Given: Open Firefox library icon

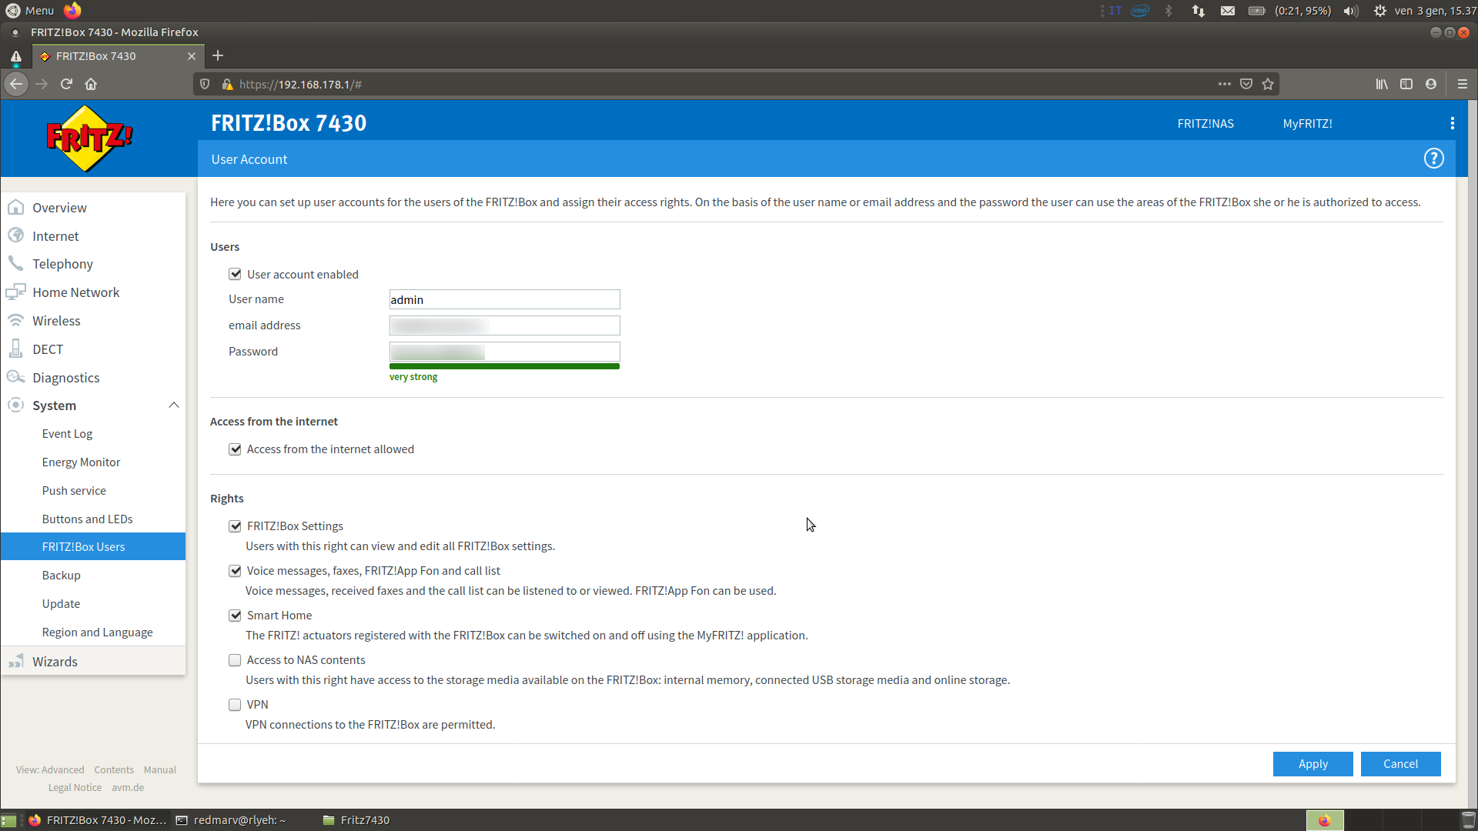Looking at the screenshot, I should coord(1382,84).
